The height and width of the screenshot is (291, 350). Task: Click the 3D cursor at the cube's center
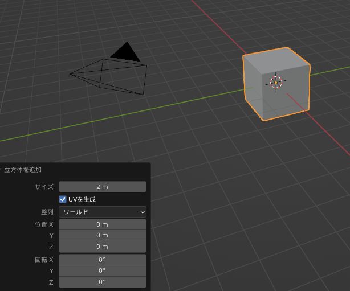coord(276,83)
